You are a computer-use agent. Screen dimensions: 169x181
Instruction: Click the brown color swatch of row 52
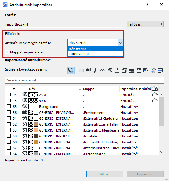(x=36, y=124)
